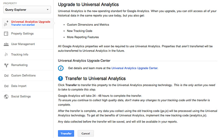Click the Data Import Dd icon
Image resolution: width=219 pixels, height=138 pixels.
[6, 86]
